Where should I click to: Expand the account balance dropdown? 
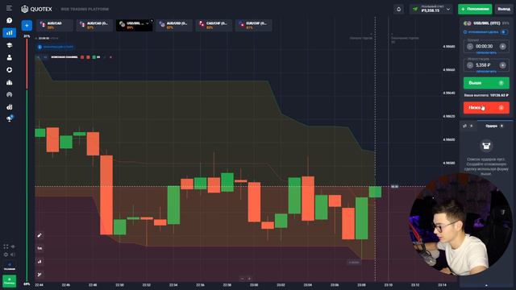[448, 9]
